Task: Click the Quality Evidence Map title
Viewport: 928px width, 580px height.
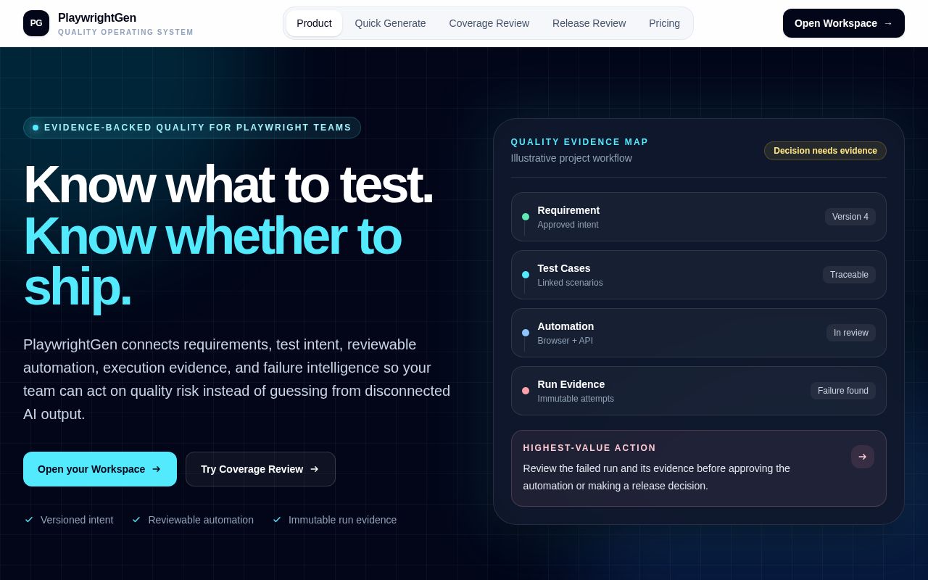Action: 579,142
